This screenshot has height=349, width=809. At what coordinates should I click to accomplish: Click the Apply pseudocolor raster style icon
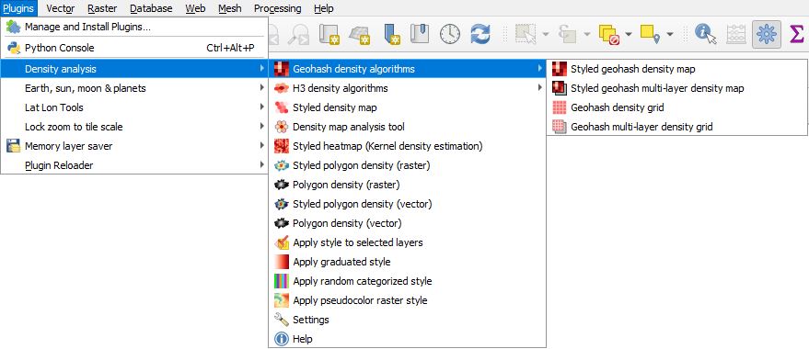click(282, 300)
